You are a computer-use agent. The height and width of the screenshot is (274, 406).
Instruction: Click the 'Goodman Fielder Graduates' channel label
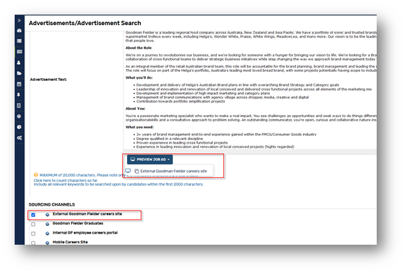point(78,223)
